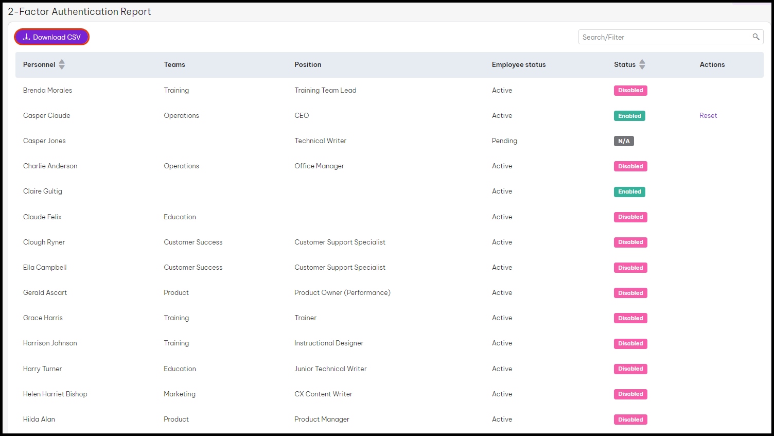Click the Disabled badge for Charlie Anderson
This screenshot has height=436, width=774.
pos(630,166)
